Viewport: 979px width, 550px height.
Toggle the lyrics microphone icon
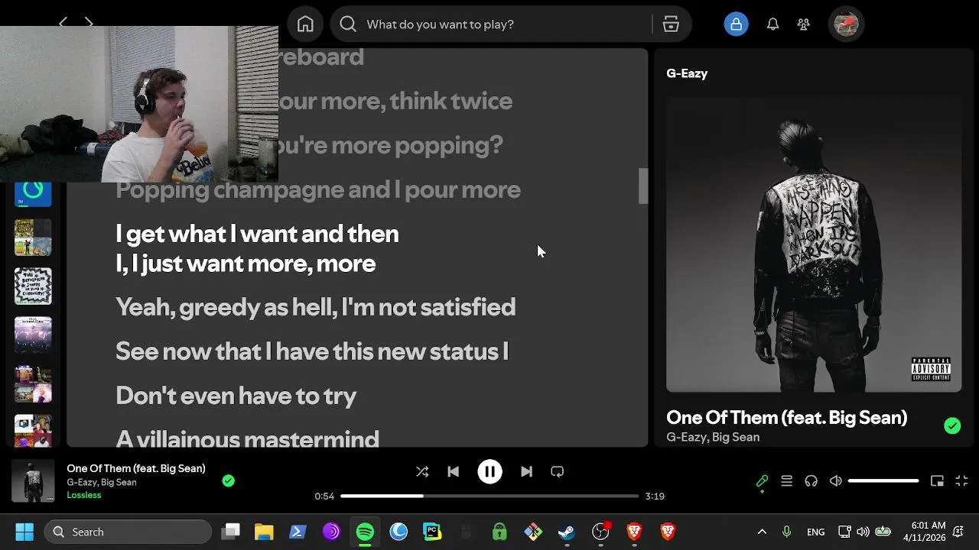point(762,481)
